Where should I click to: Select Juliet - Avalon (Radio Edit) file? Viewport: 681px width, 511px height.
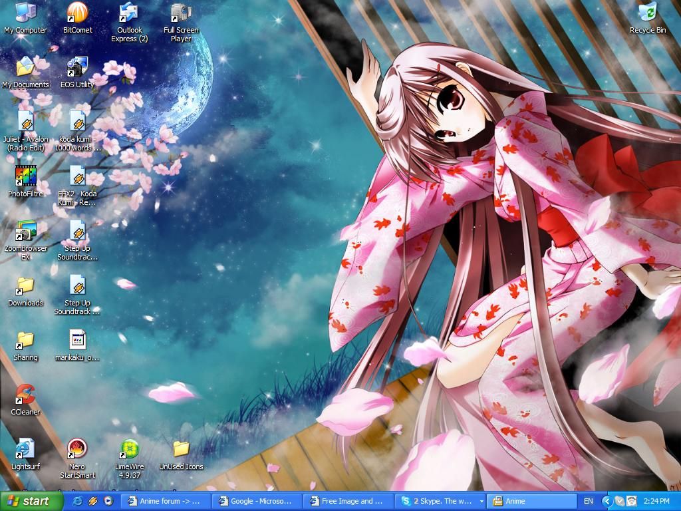click(x=25, y=131)
